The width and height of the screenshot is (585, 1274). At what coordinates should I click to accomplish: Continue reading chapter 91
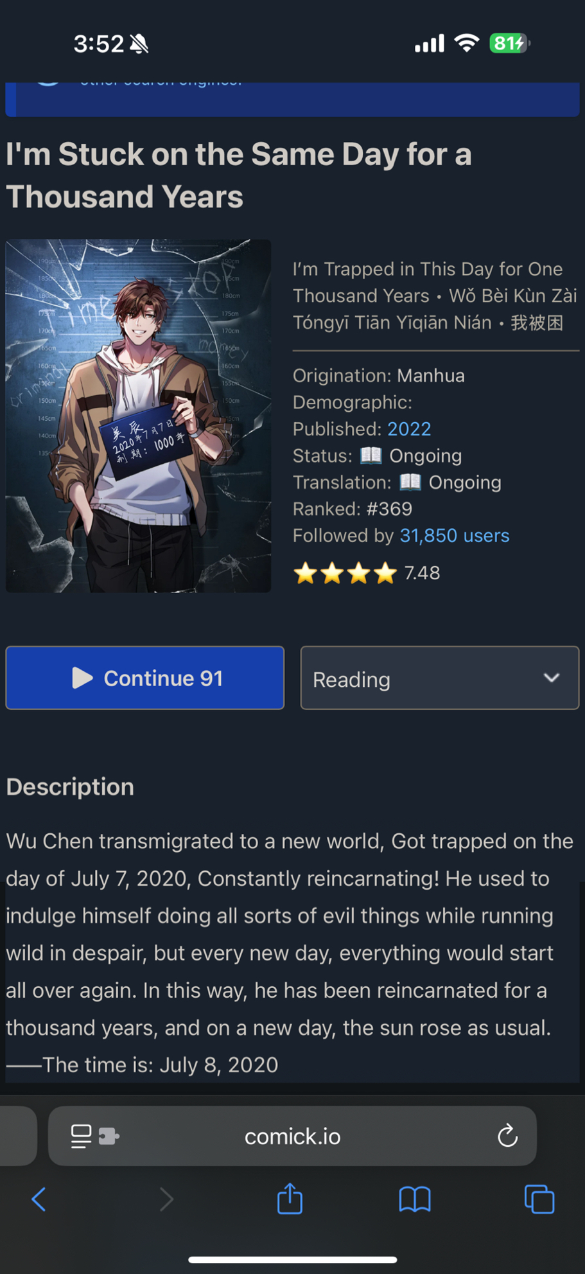[x=145, y=678]
